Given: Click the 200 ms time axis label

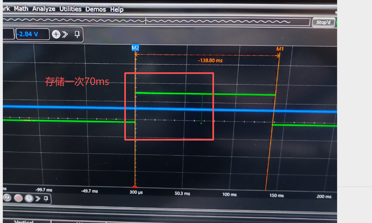Looking at the screenshot, I should (x=324, y=197).
